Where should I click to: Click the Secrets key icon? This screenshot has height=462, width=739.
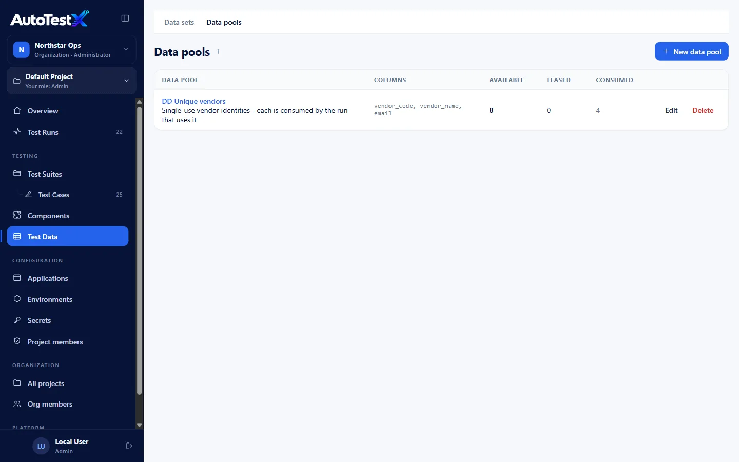tap(17, 320)
